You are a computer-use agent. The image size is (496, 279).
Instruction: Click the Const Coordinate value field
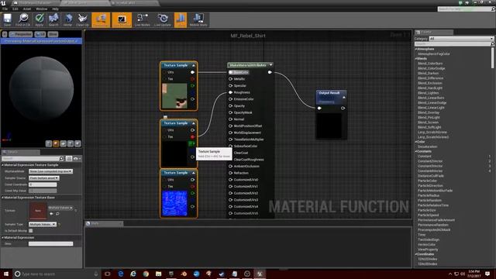(43, 184)
